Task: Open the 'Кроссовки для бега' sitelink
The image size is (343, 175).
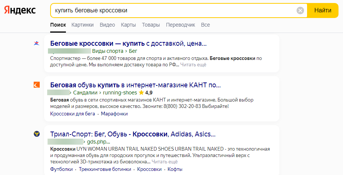Action: click(x=73, y=114)
